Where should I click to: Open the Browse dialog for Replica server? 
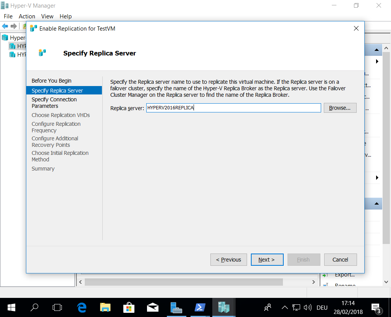pos(340,108)
